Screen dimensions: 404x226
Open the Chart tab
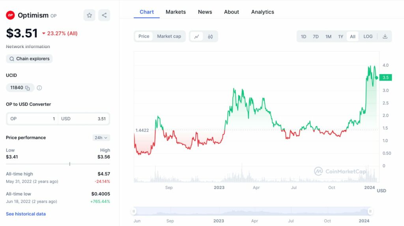[x=147, y=12]
